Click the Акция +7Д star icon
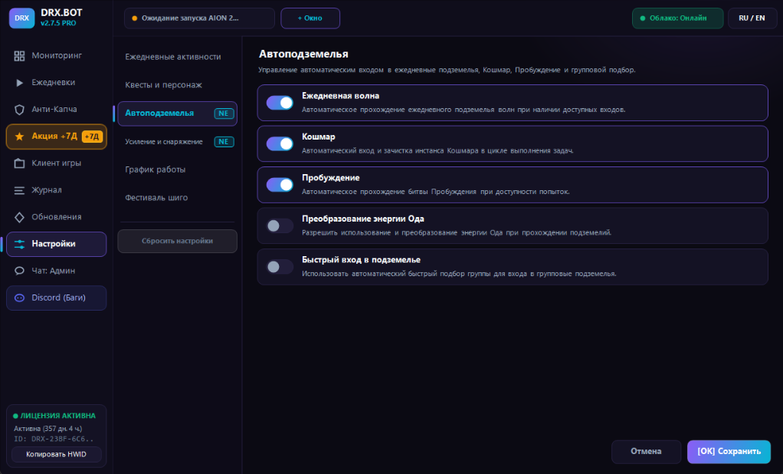Screen dimensions: 783x474 point(19,137)
